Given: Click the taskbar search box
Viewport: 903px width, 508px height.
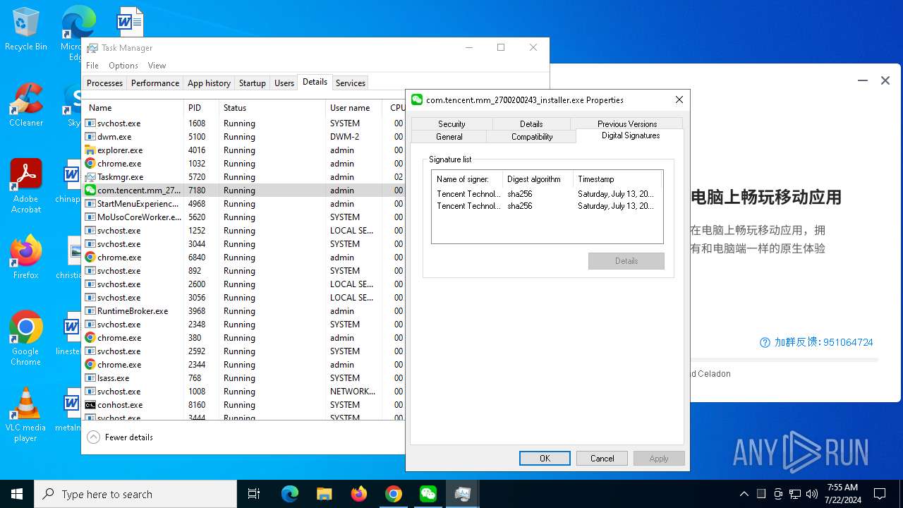Looking at the screenshot, I should [x=135, y=494].
